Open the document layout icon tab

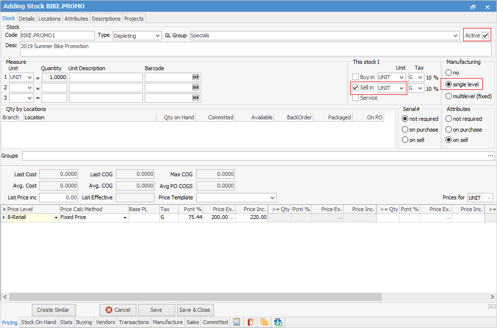point(236,322)
